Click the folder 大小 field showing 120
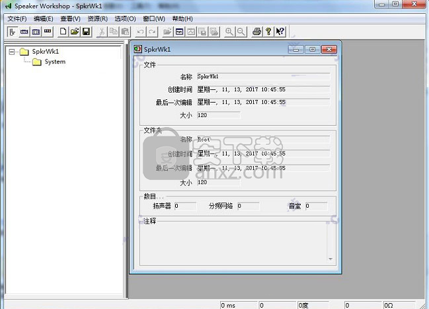 point(218,182)
